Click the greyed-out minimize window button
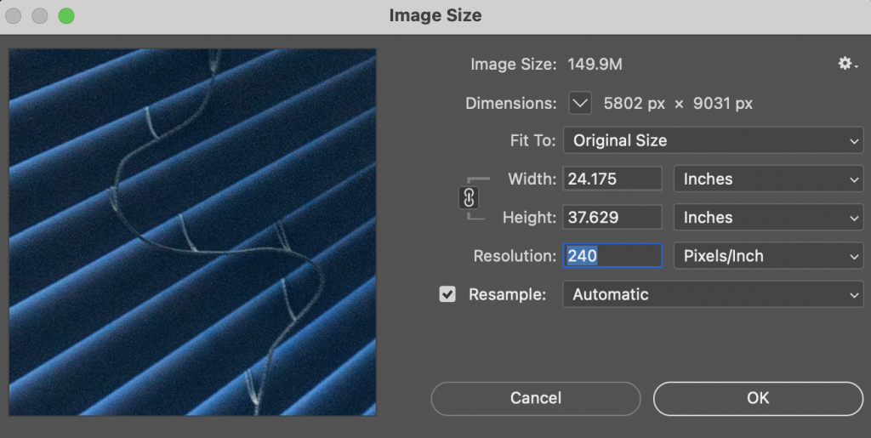871x438 pixels. point(40,16)
